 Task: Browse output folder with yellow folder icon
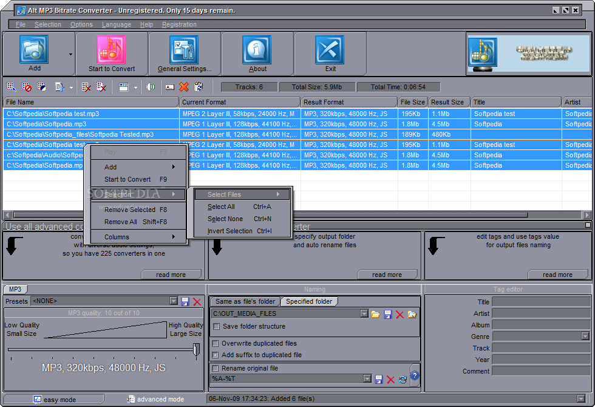376,314
